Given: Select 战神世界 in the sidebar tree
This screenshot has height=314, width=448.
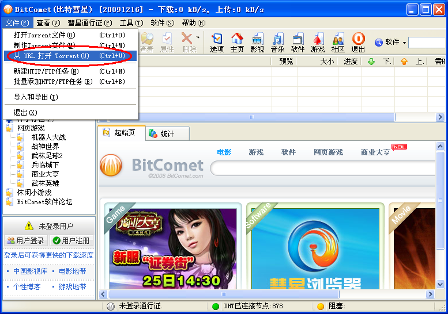Looking at the screenshot, I should pyautogui.click(x=45, y=147).
